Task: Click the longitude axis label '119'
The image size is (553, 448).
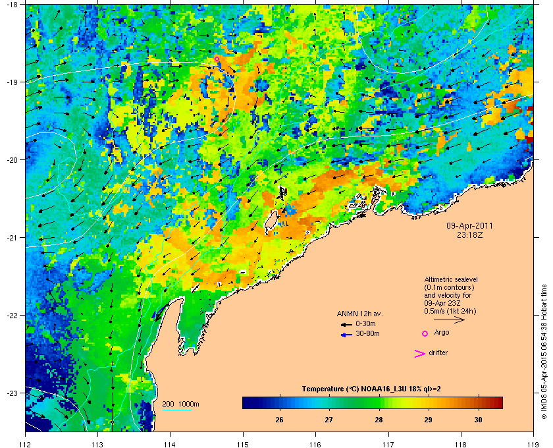Action: [534, 445]
